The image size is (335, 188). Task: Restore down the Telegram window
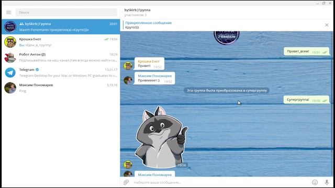pos(323,3)
